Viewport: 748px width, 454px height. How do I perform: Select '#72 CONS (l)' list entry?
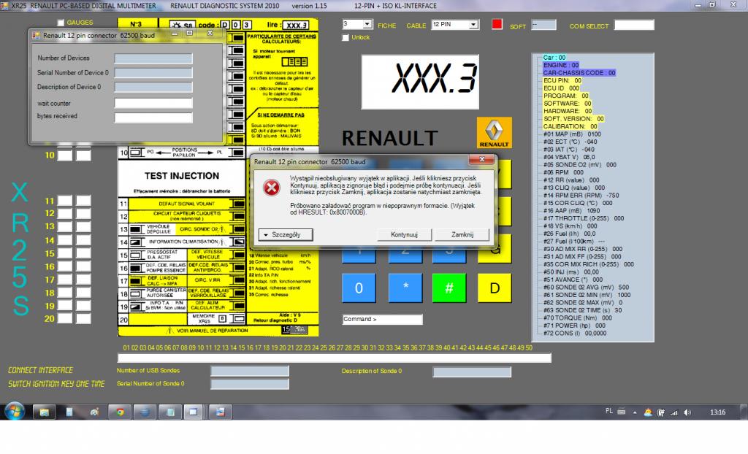575,333
